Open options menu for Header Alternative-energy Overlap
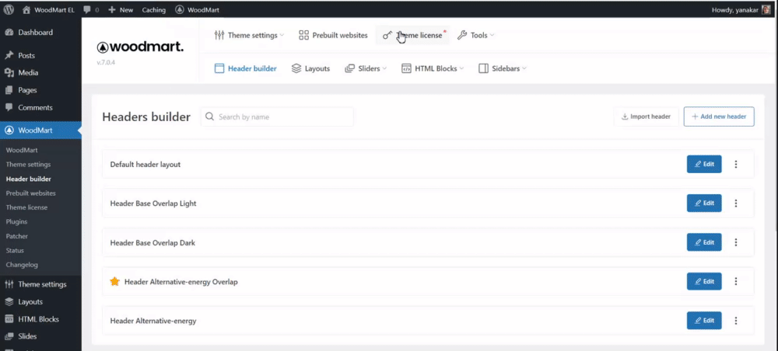Viewport: 778px width, 351px height. point(736,281)
